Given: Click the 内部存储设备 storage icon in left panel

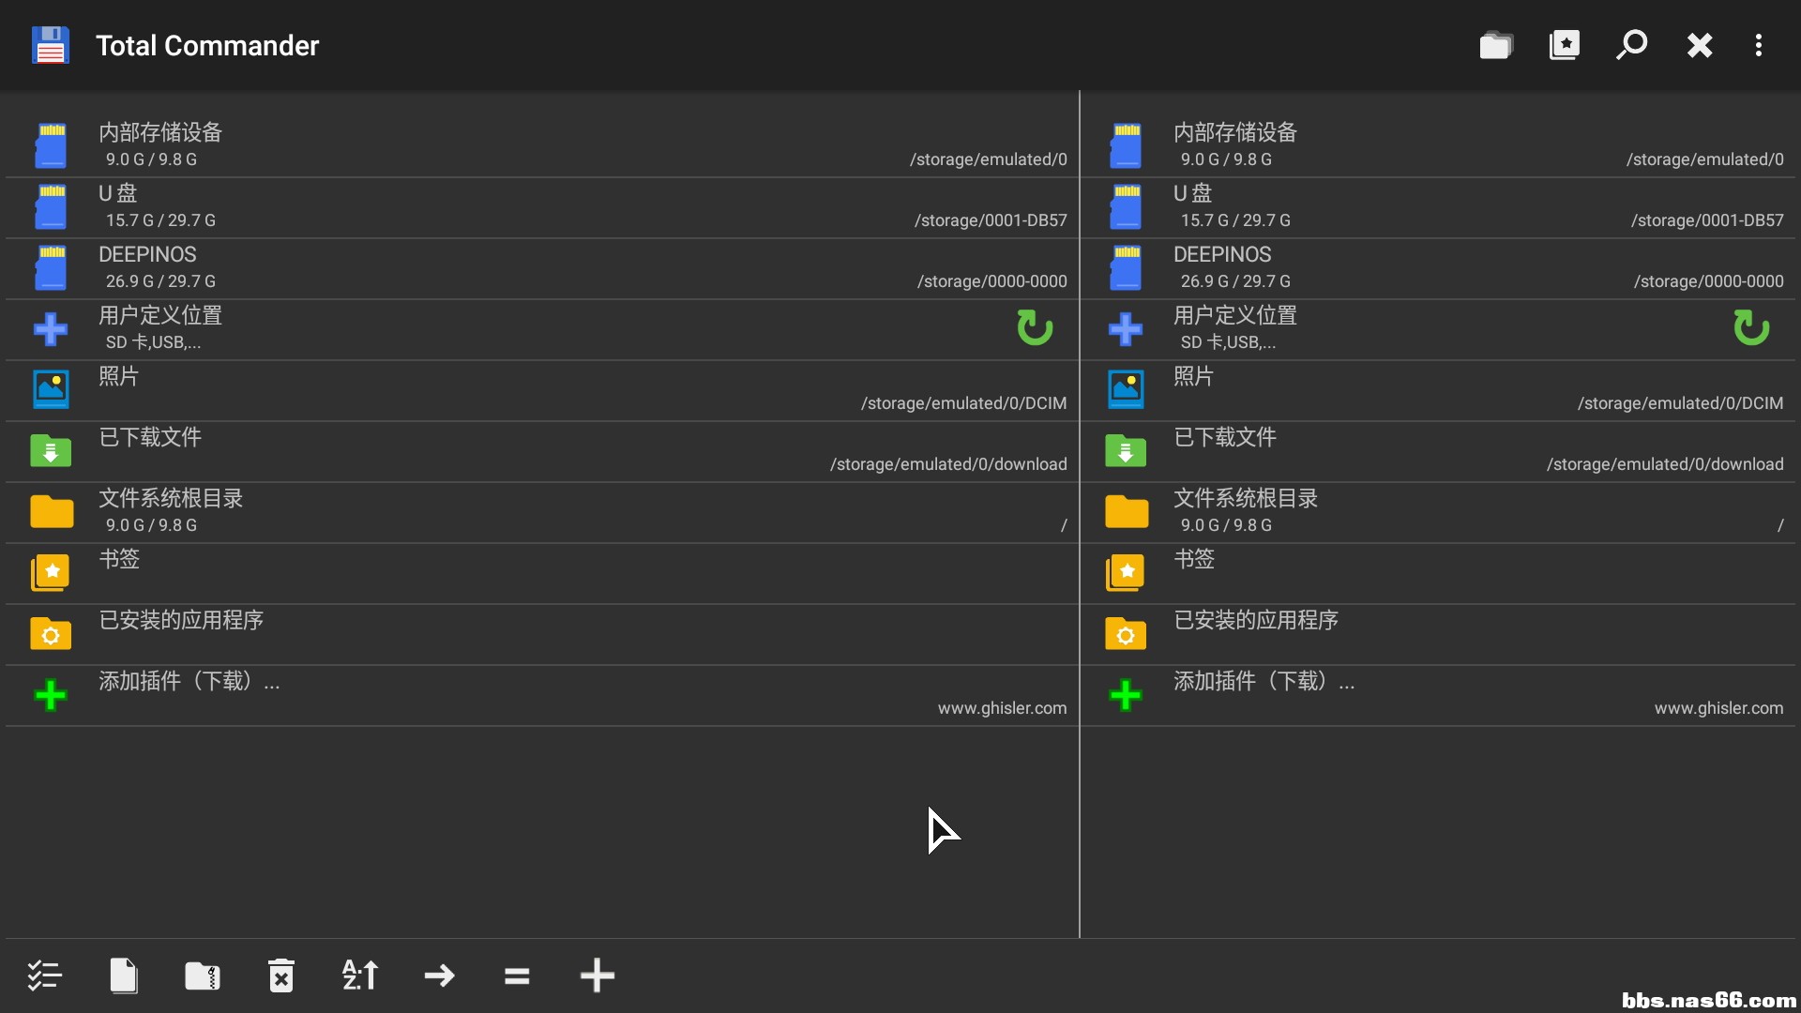Looking at the screenshot, I should (x=52, y=145).
